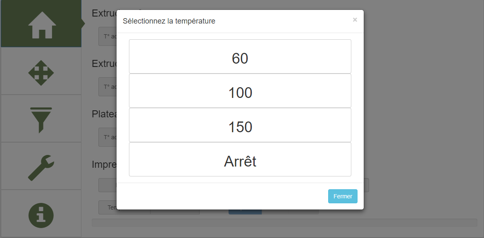
Task: Click the T° field under the second Extrudeur heading
Action: pos(107,87)
